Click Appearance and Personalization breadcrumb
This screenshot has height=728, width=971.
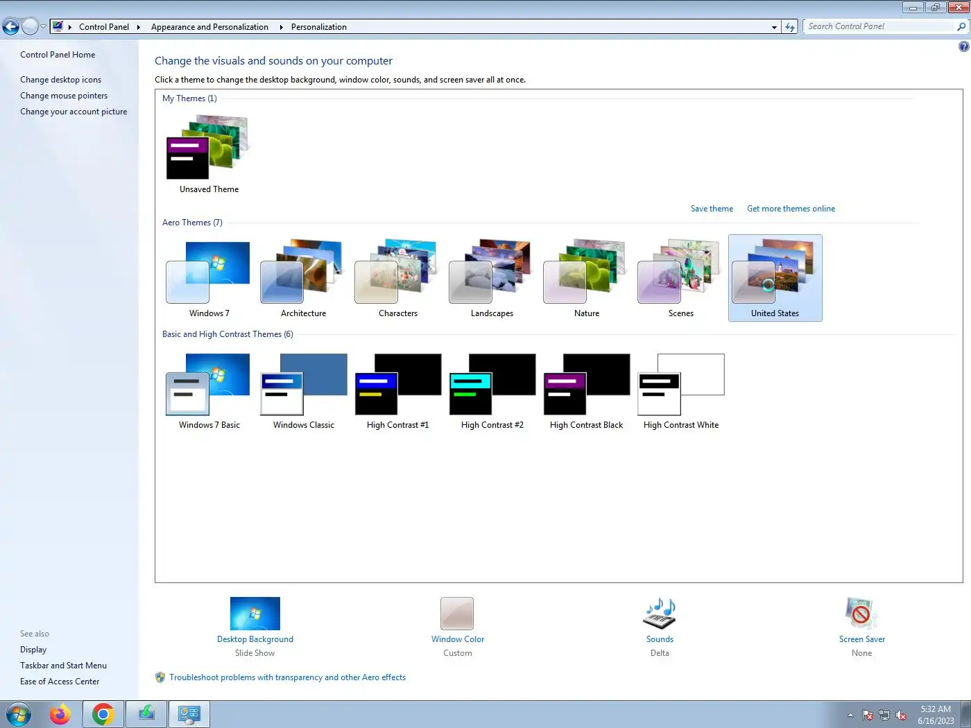(x=209, y=27)
